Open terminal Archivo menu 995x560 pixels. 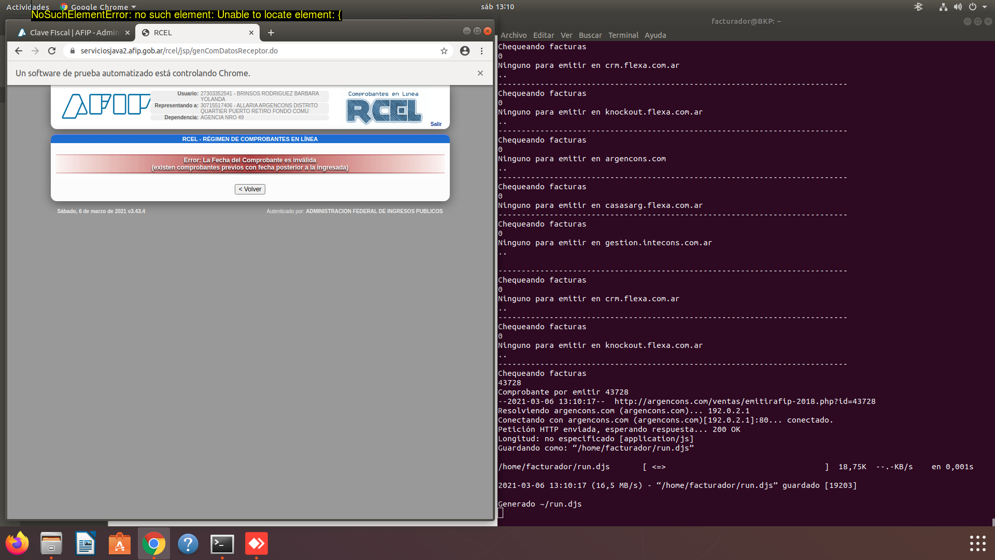click(x=514, y=35)
